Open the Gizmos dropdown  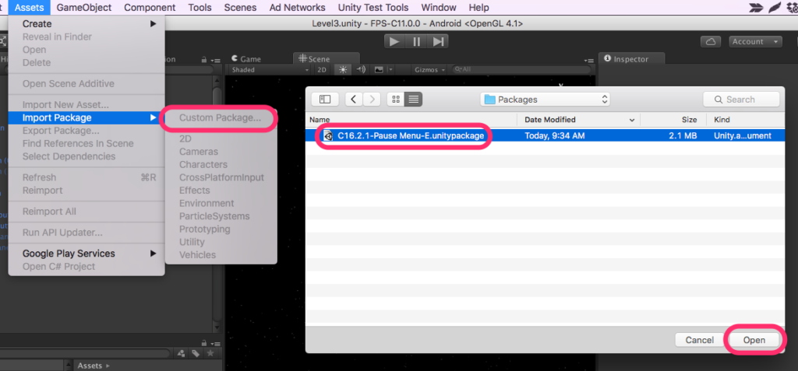430,70
